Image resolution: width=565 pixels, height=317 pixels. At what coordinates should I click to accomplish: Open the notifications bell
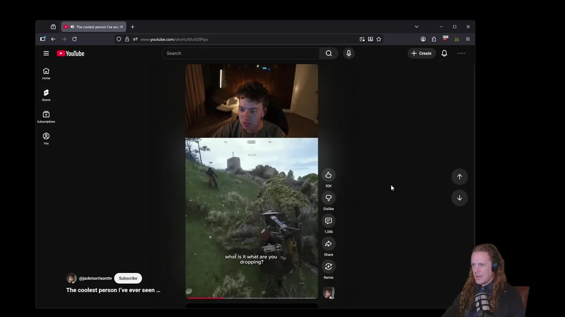444,53
